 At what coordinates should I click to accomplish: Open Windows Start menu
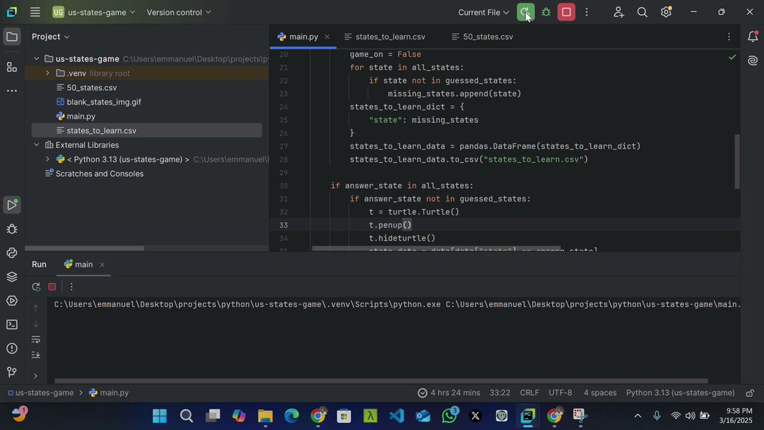click(160, 416)
